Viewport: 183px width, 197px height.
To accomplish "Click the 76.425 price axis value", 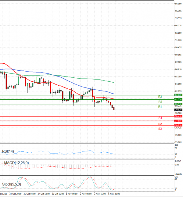I will click(x=178, y=128).
